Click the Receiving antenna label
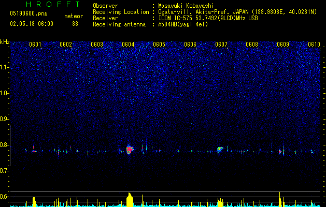This screenshot has height=207, width=326. [x=119, y=24]
